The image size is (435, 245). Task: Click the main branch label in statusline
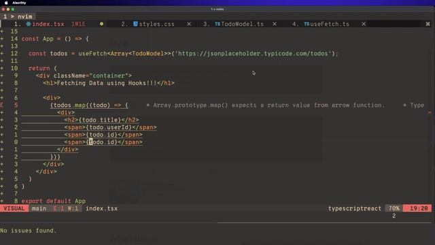39,208
